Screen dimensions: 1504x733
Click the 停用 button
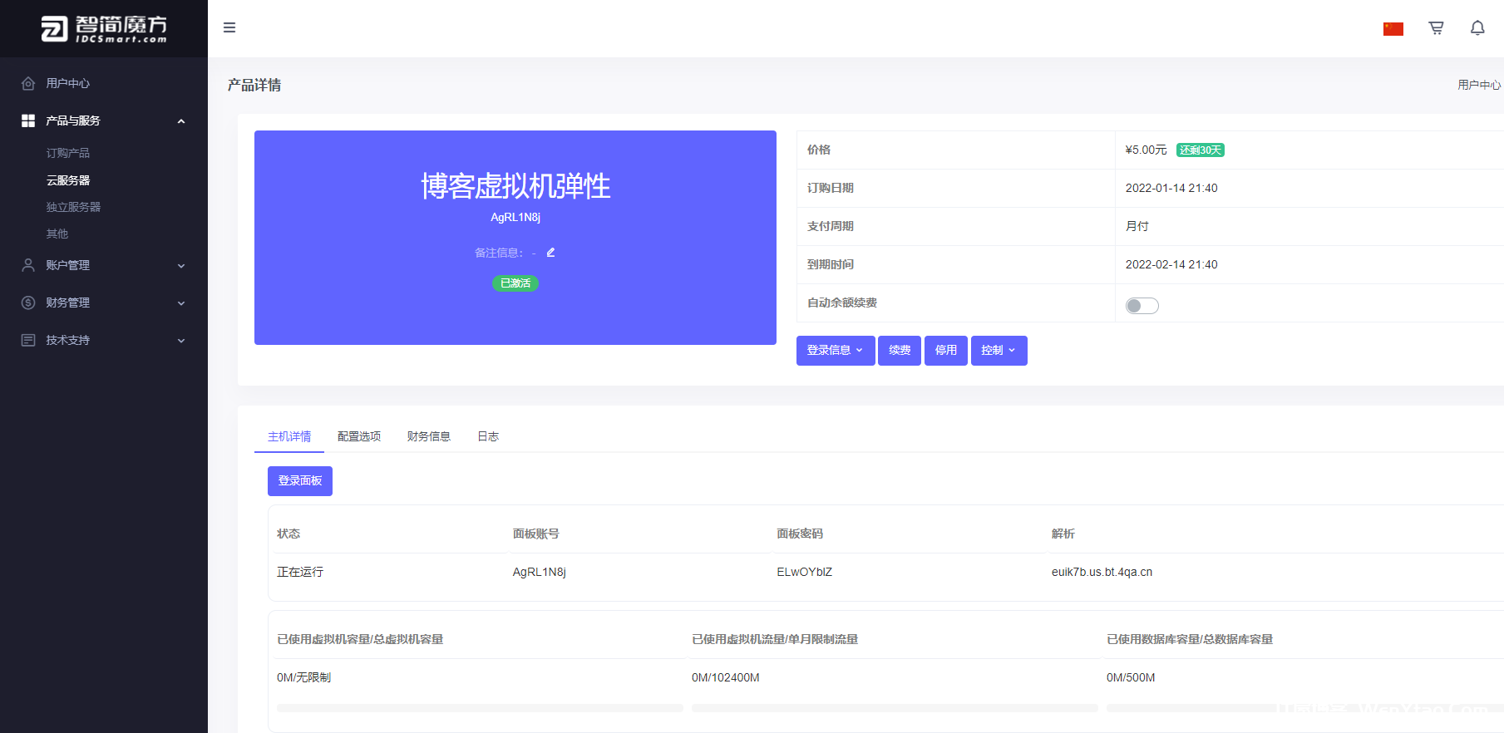click(946, 351)
